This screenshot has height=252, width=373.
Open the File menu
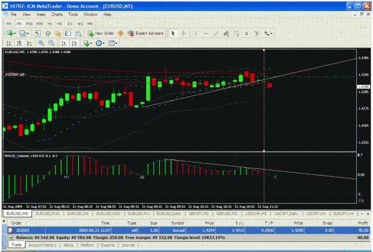14,14
